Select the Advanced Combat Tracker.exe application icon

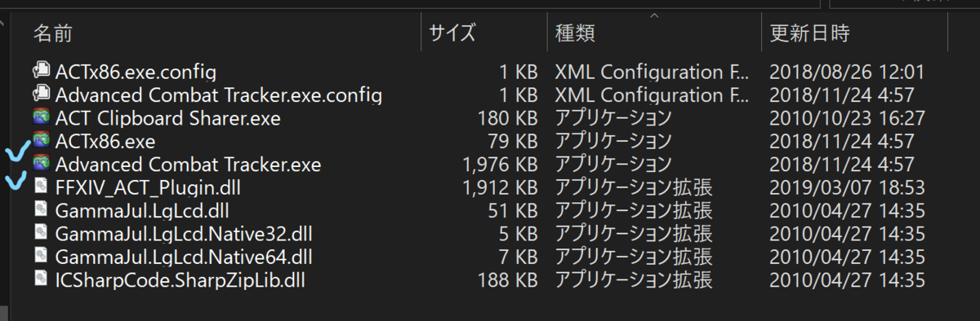[x=42, y=164]
